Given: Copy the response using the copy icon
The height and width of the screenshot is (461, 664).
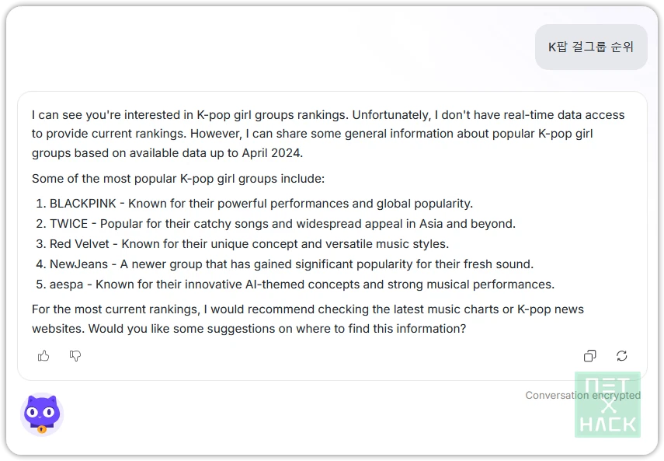Looking at the screenshot, I should click(590, 356).
